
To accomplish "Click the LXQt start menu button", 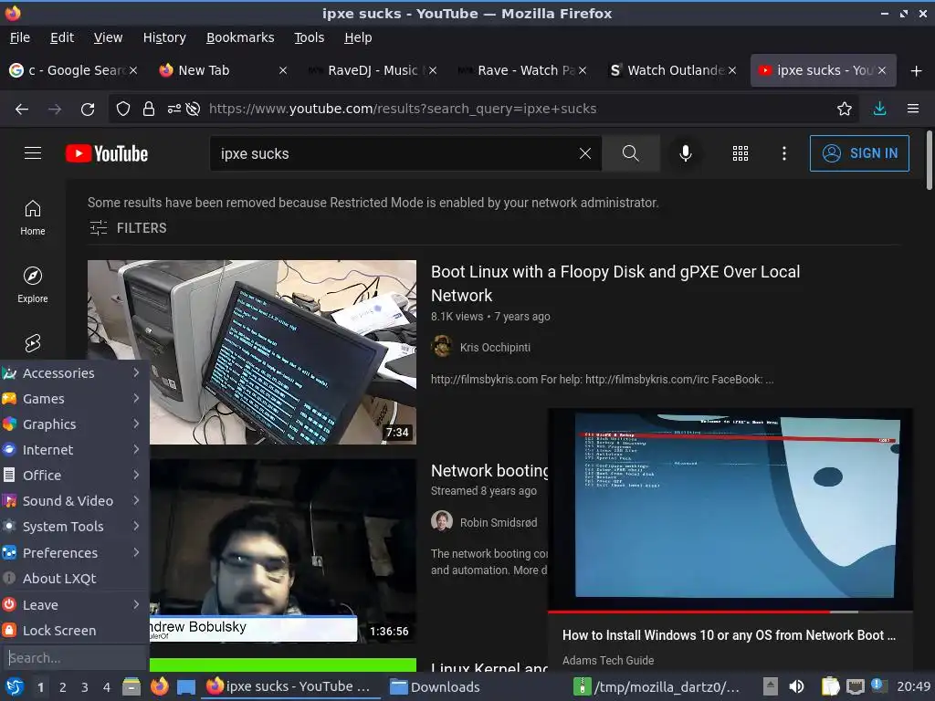I will [15, 686].
